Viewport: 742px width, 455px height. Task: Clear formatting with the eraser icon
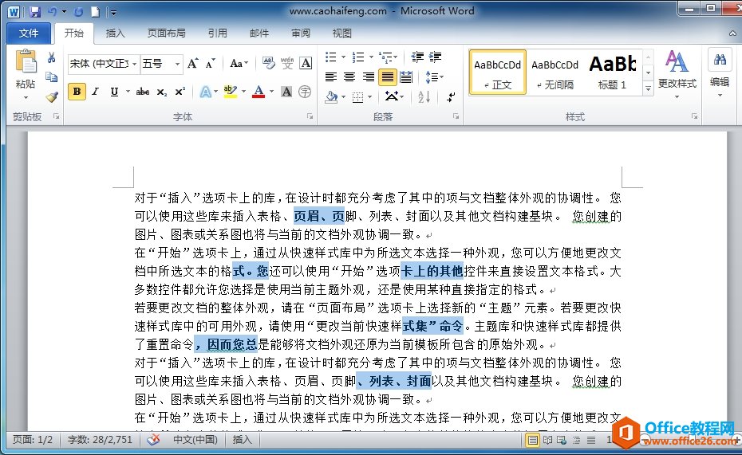[268, 63]
